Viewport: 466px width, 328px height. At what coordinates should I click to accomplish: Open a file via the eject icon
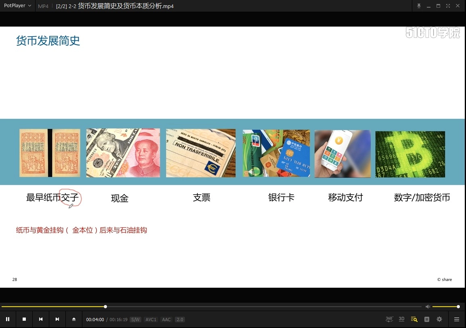click(74, 319)
